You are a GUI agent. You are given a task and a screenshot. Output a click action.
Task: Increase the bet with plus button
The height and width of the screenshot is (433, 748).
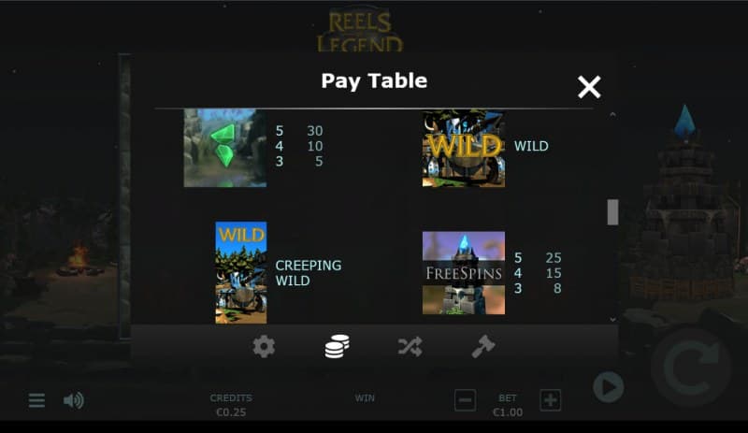tap(550, 400)
